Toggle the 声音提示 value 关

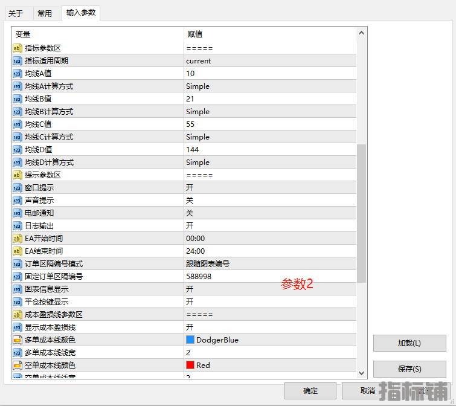(x=270, y=201)
